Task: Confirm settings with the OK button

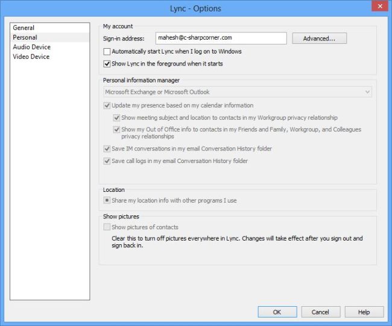Action: click(277, 312)
